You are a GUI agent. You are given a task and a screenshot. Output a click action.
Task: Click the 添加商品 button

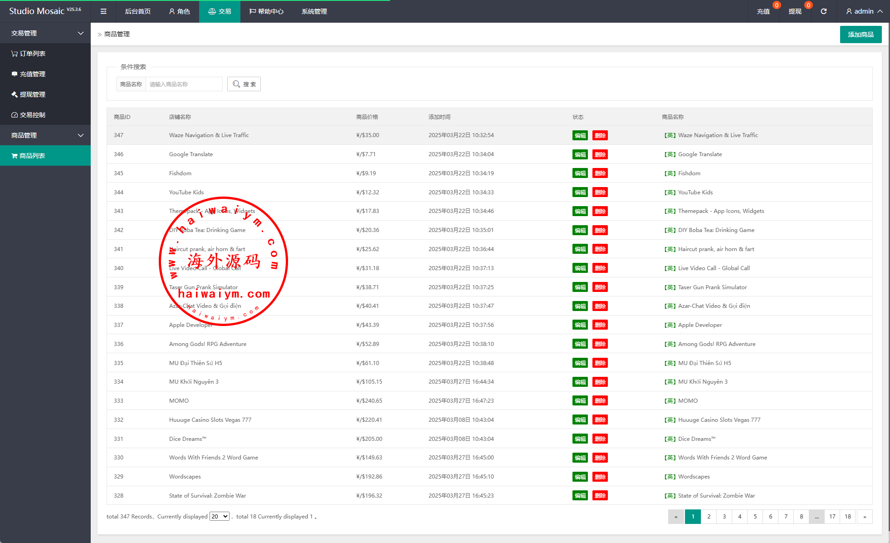coord(861,35)
